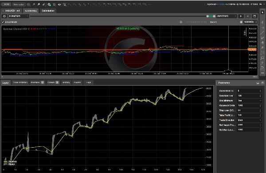Toggle the layout button next to stop
The image size is (266, 173).
tap(254, 16)
